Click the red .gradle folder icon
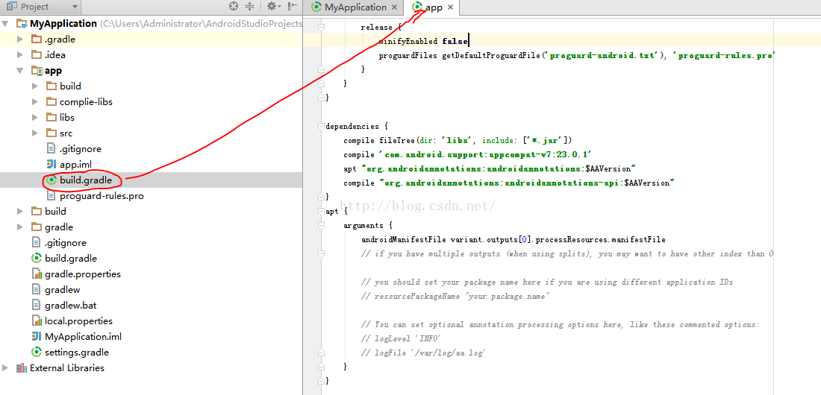This screenshot has height=395, width=821. [36, 39]
